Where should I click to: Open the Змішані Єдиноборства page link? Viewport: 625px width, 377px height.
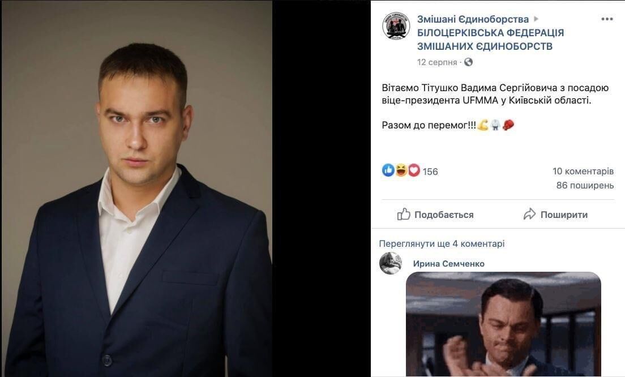[473, 19]
